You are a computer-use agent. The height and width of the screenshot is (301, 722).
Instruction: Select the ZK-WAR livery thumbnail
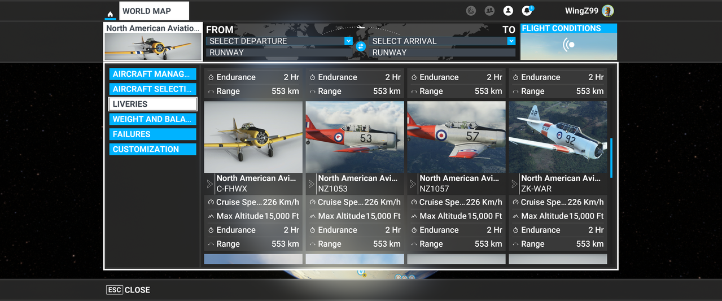pyautogui.click(x=558, y=137)
